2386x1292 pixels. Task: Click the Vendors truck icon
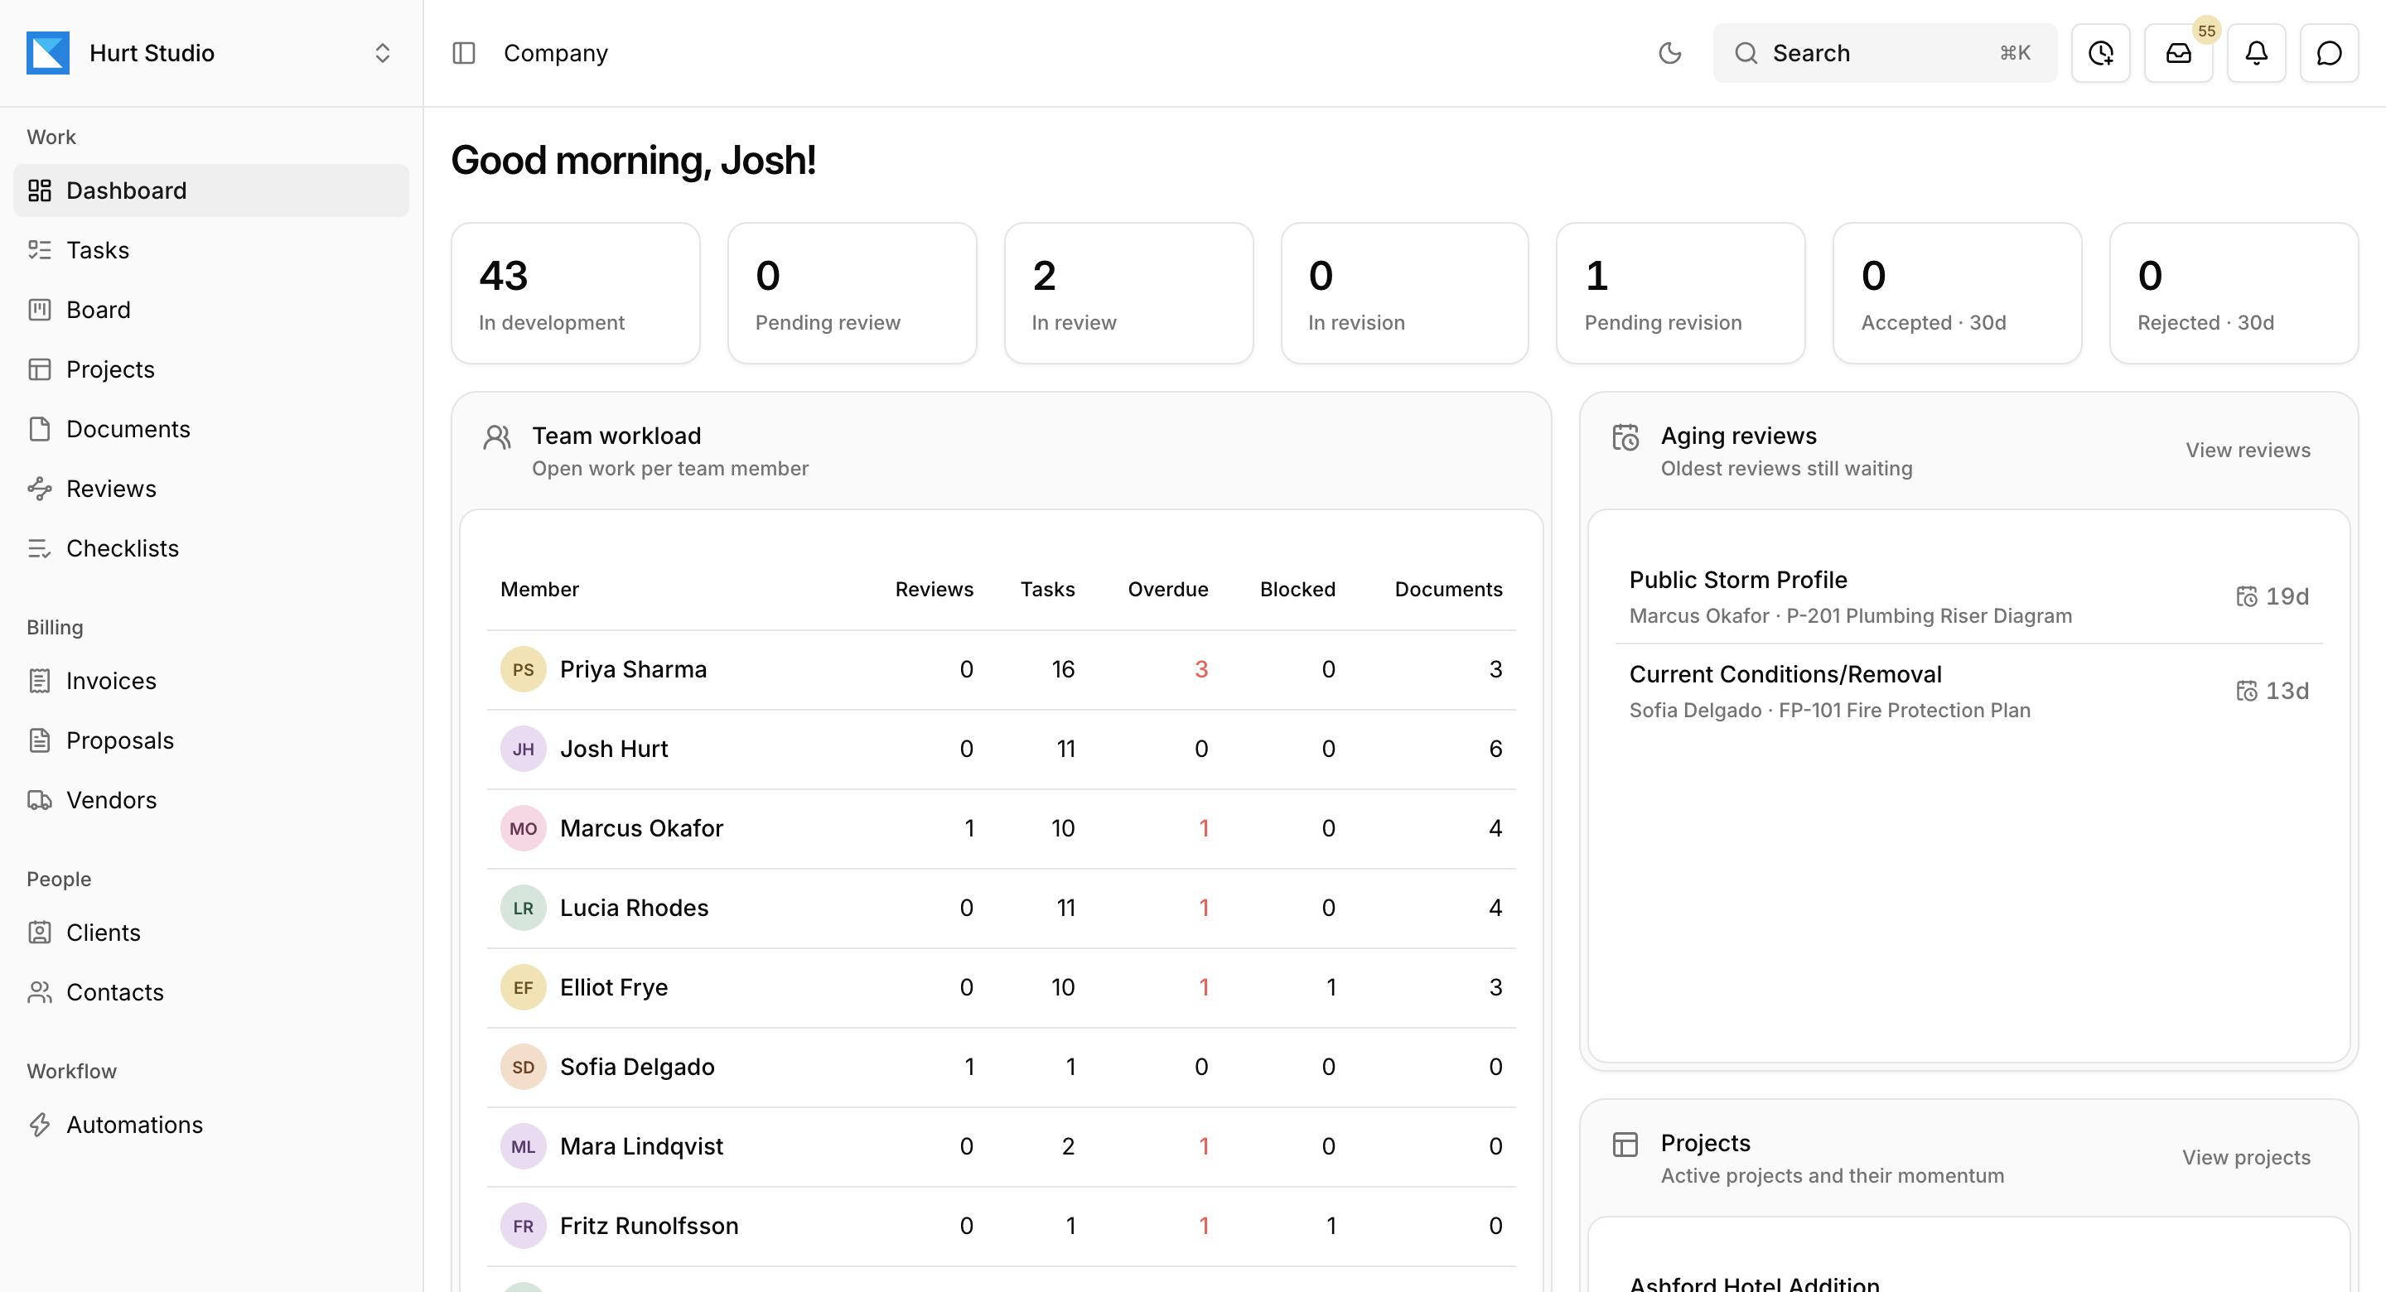(40, 799)
